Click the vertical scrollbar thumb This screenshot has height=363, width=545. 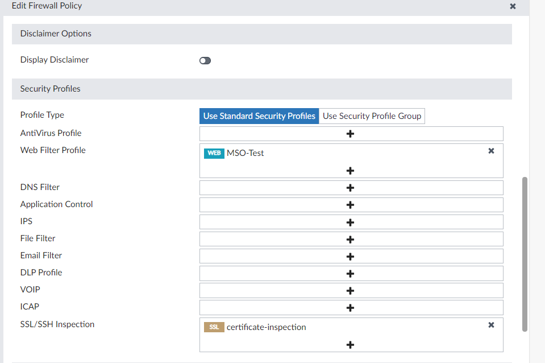click(x=525, y=254)
